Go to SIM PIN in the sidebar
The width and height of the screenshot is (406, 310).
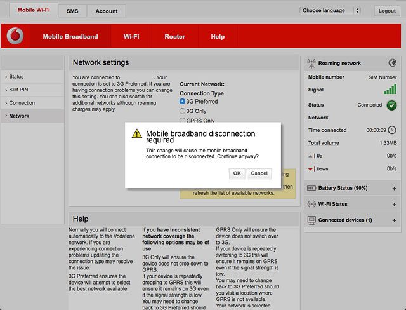click(x=32, y=90)
